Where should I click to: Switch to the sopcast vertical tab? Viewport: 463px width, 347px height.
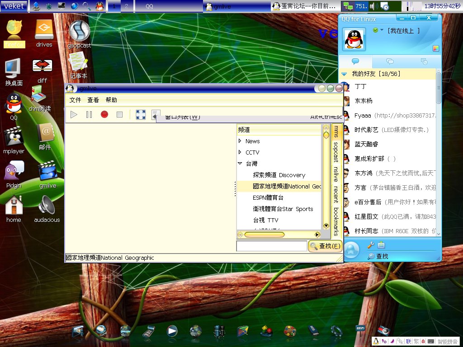click(336, 152)
